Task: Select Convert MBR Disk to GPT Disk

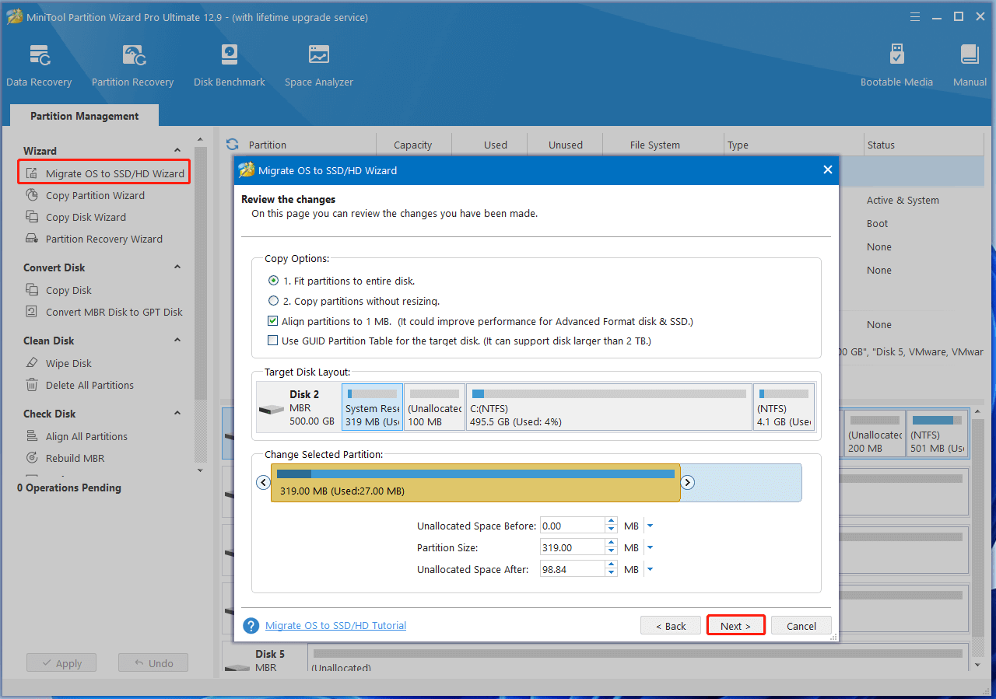Action: 114,312
